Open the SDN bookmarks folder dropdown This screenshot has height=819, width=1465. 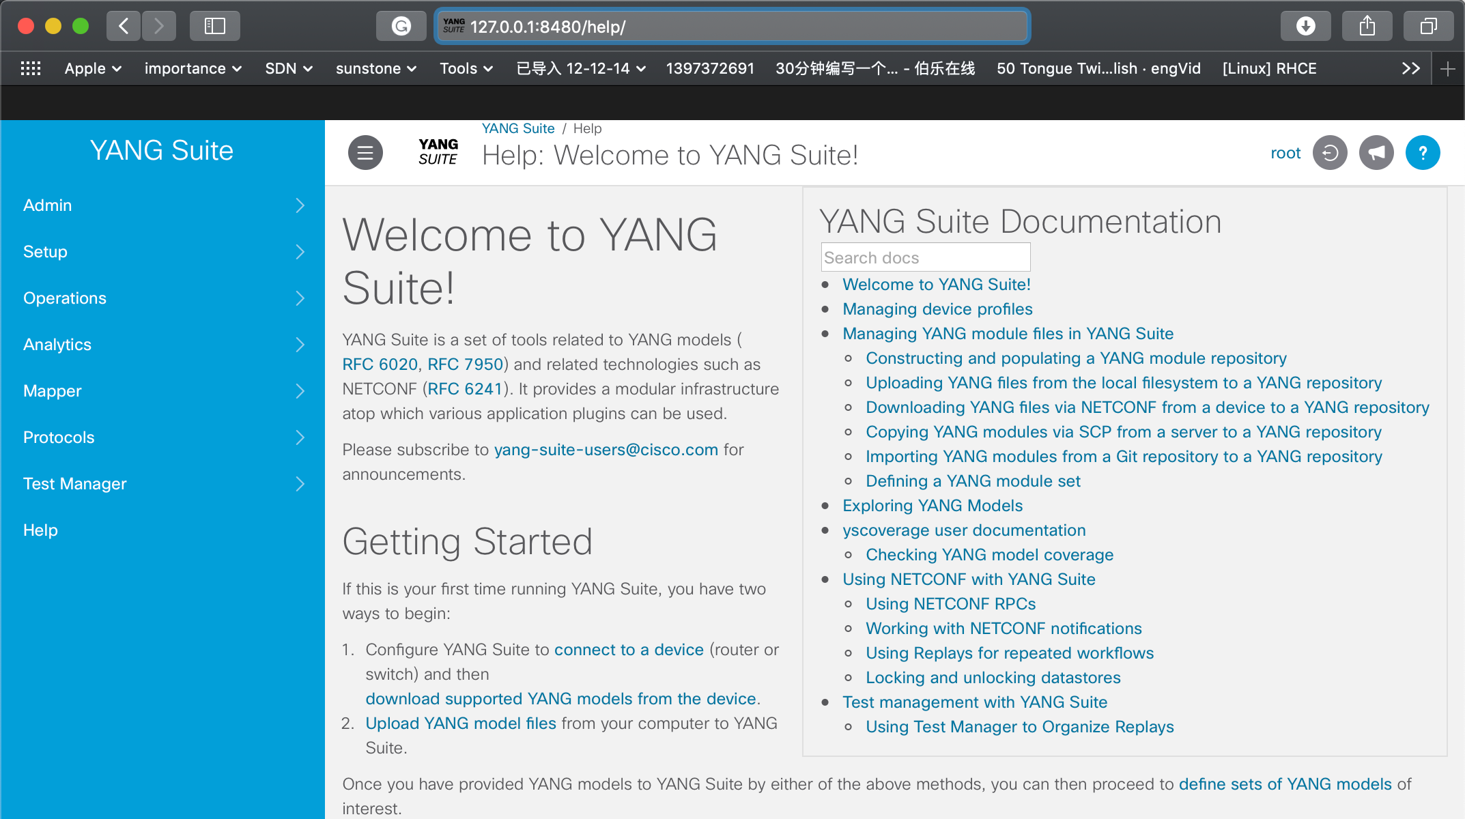(289, 68)
